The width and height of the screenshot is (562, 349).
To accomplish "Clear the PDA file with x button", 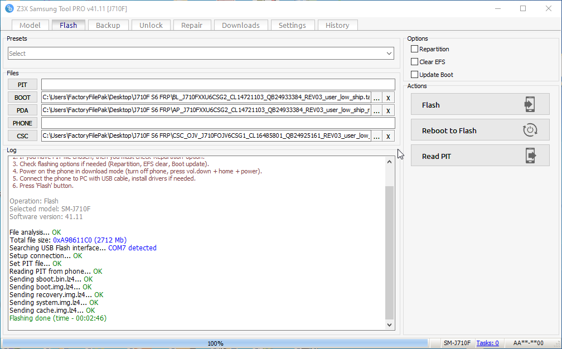I will point(388,110).
